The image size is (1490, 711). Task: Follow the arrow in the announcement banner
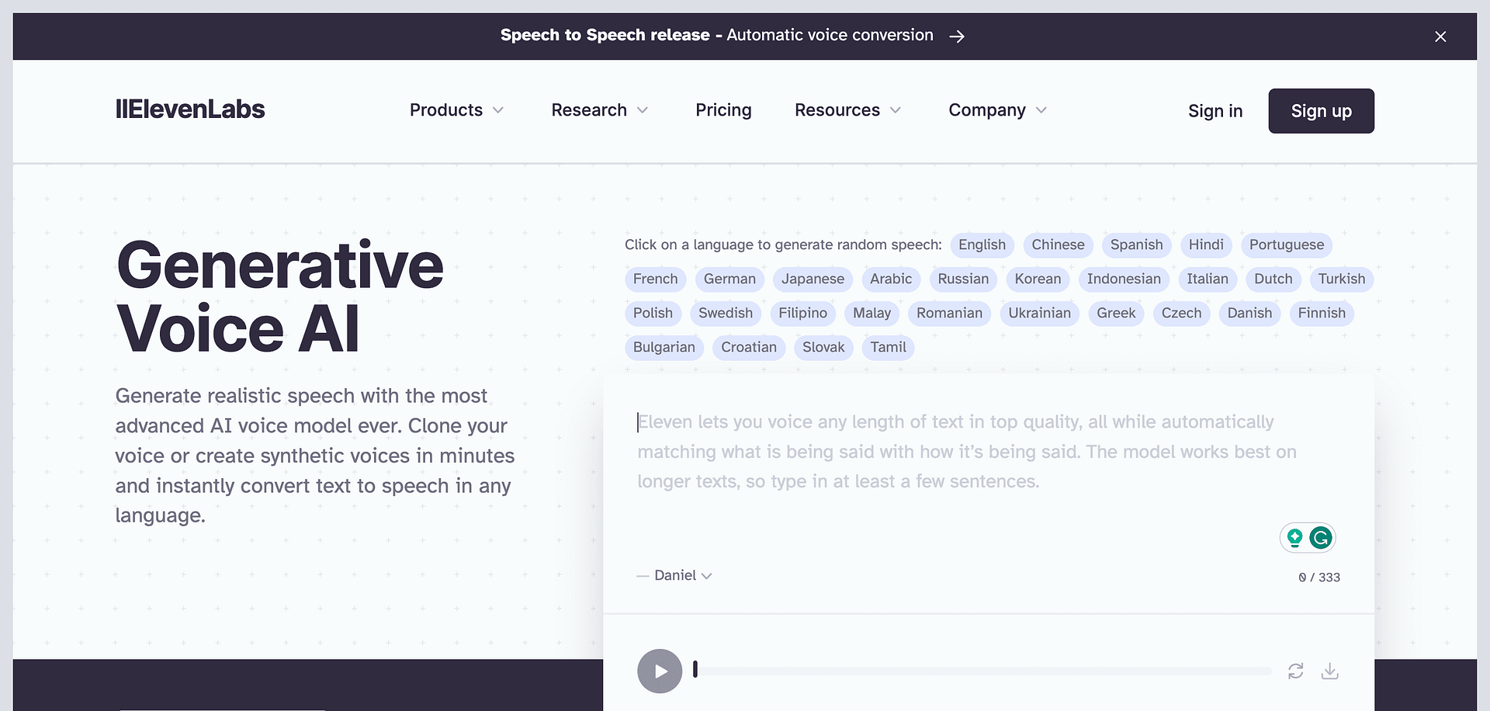[957, 36]
